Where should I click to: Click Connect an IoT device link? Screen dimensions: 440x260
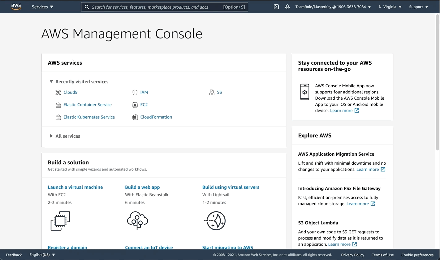[x=149, y=247]
